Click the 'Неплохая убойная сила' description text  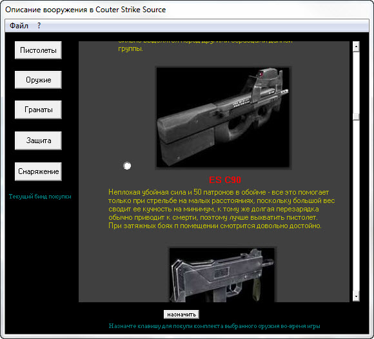(222, 209)
